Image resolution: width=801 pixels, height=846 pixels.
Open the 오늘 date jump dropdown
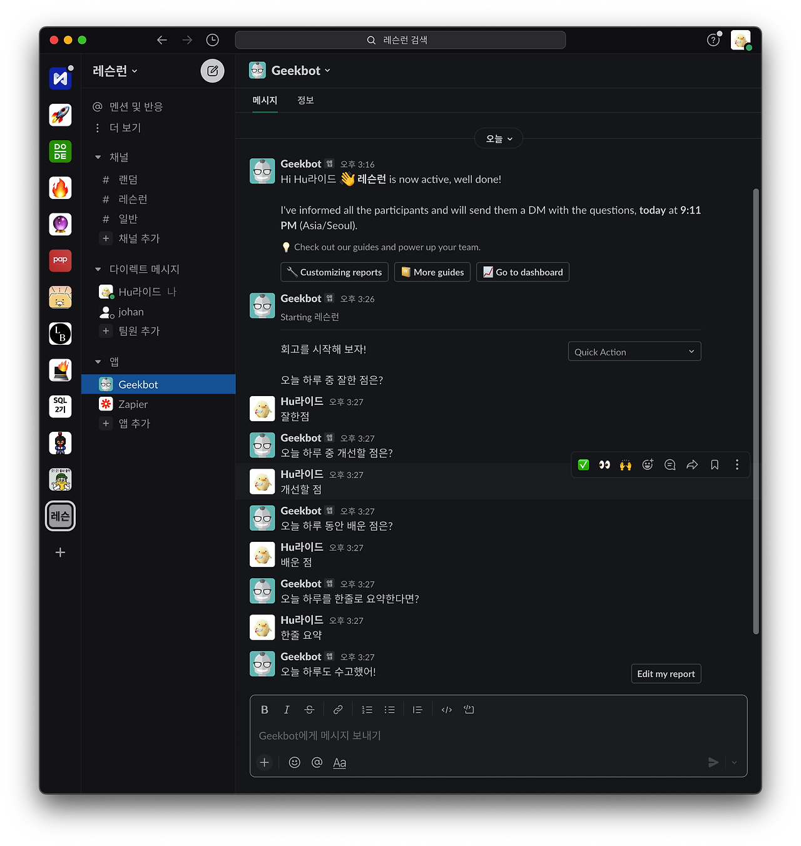pos(499,139)
